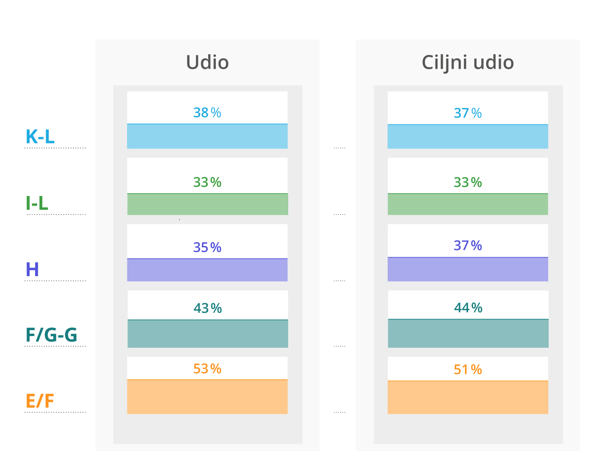
Task: Click the blue K-L bar under Udio
Action: pyautogui.click(x=207, y=136)
